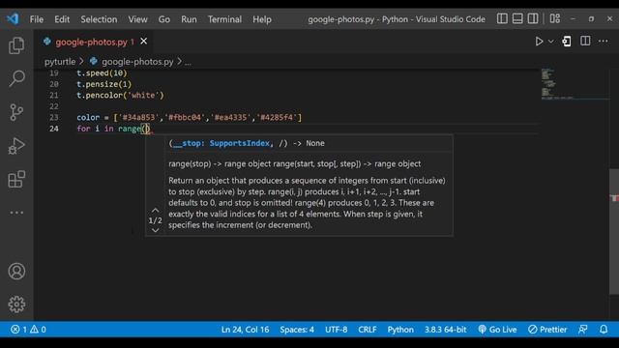The width and height of the screenshot is (619, 348).
Task: Click pyturtle breadcrumb folder
Action: (x=60, y=62)
